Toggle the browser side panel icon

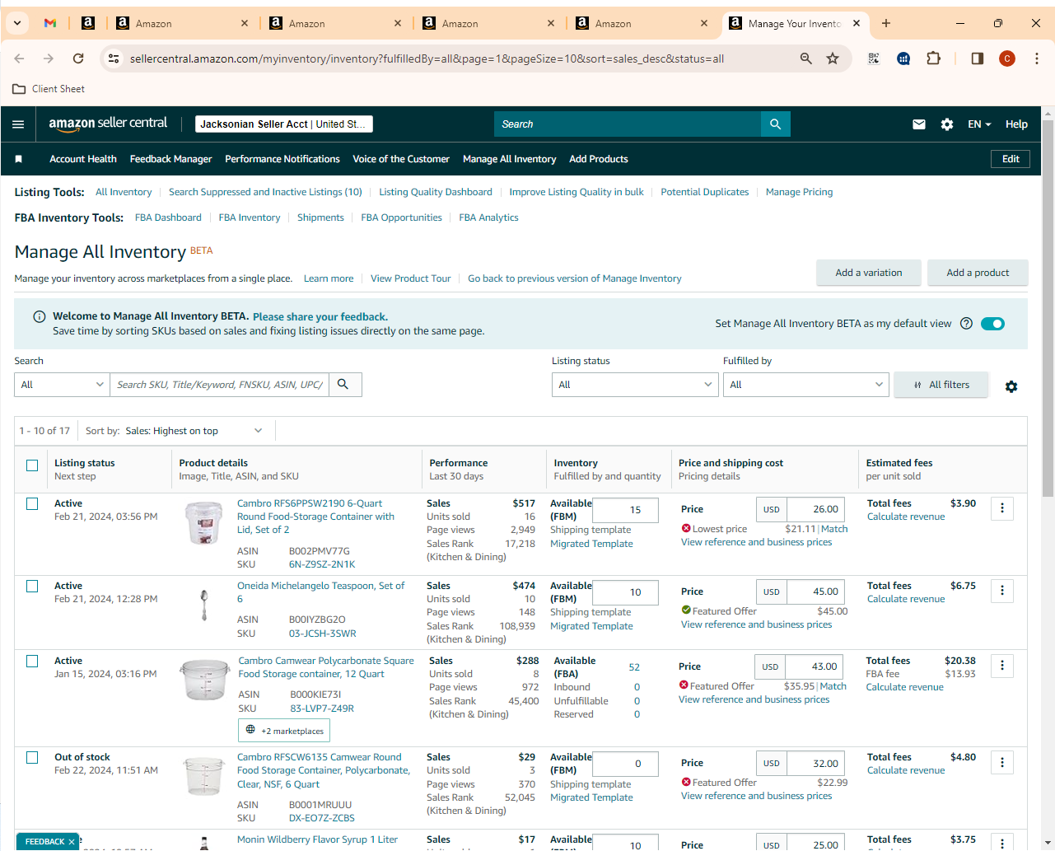coord(978,58)
